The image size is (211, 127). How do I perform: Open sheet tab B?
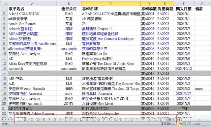click(25, 119)
